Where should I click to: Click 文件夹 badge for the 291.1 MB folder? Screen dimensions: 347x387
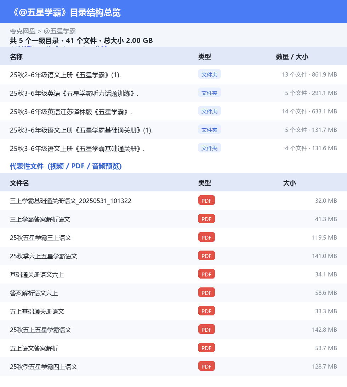pyautogui.click(x=209, y=93)
